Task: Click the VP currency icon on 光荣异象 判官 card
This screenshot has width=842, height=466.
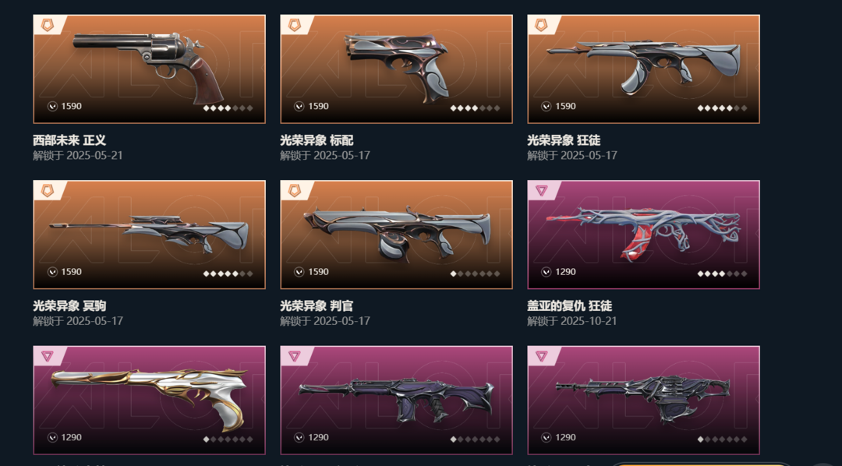Action: pyautogui.click(x=299, y=272)
